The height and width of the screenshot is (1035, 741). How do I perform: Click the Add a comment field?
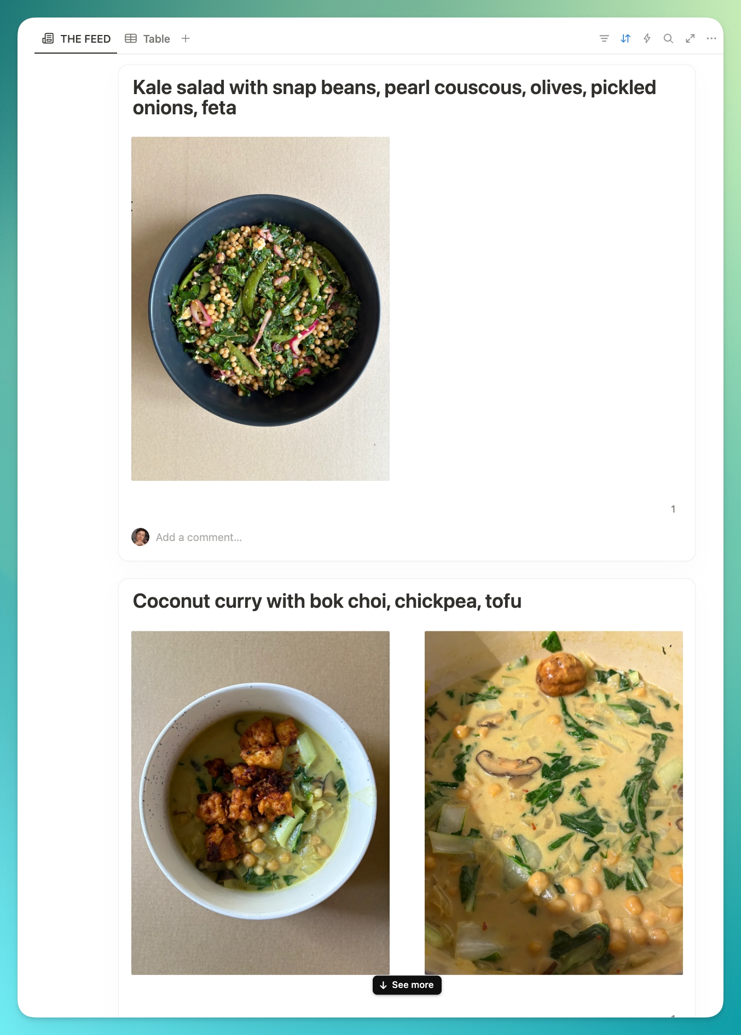tap(199, 537)
